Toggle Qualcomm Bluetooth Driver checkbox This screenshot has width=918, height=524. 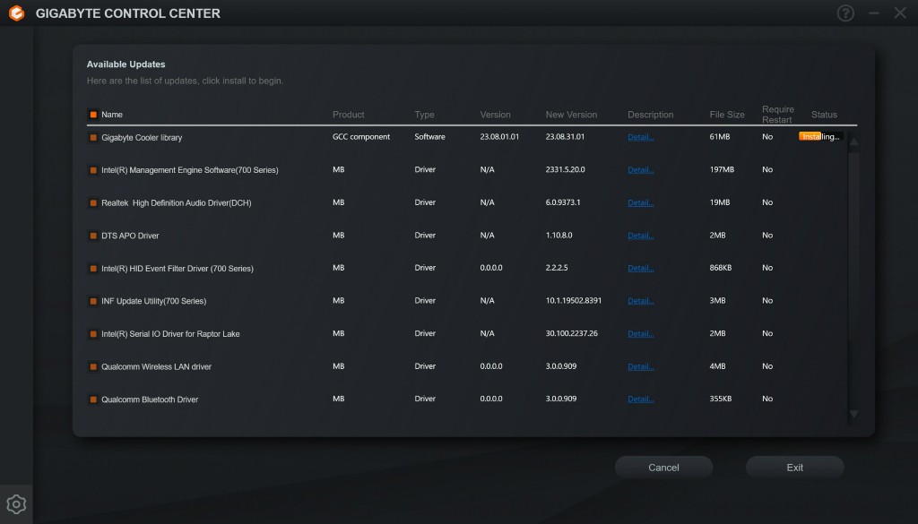click(93, 399)
